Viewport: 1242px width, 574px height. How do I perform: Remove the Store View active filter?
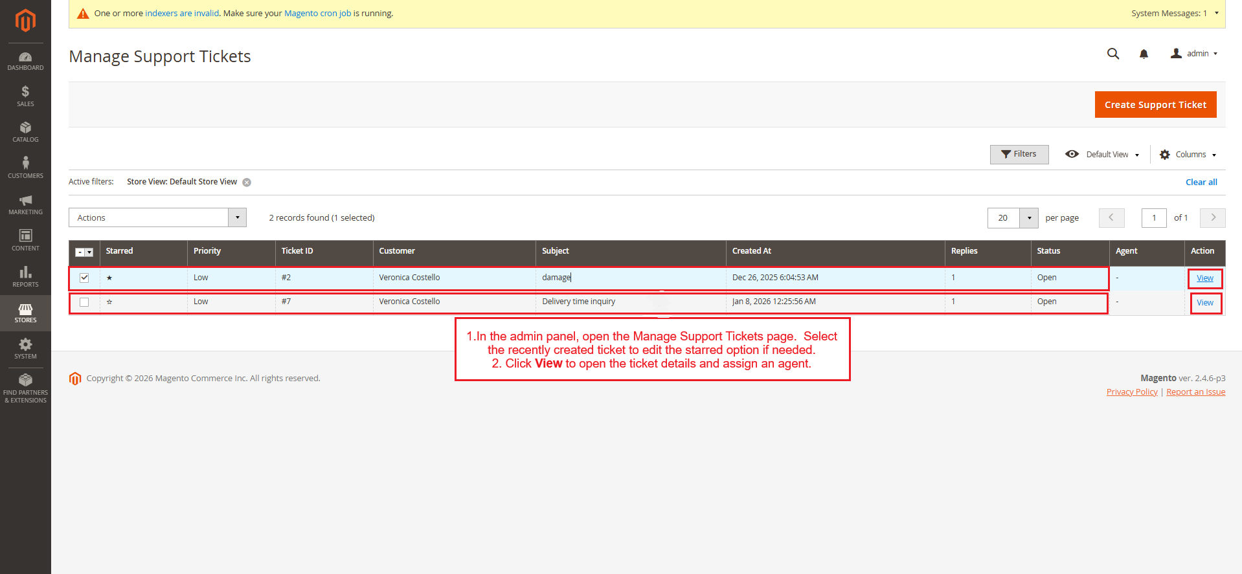point(247,182)
